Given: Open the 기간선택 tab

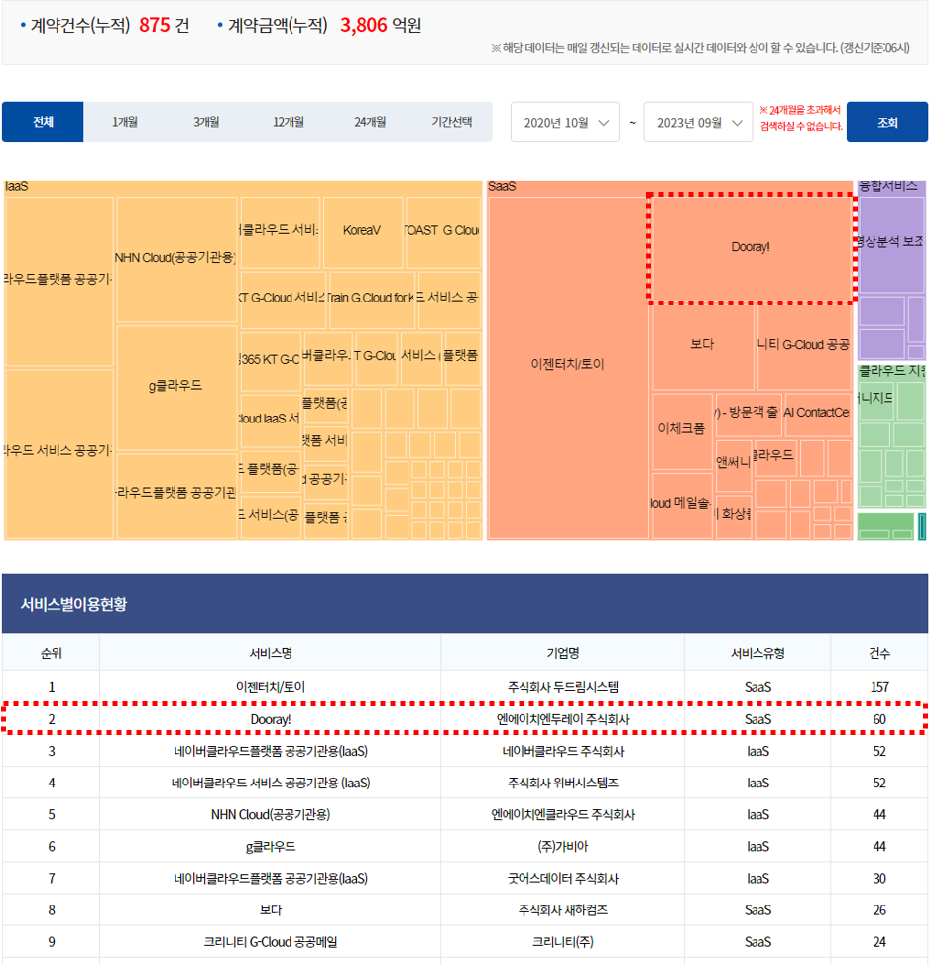Looking at the screenshot, I should point(451,122).
